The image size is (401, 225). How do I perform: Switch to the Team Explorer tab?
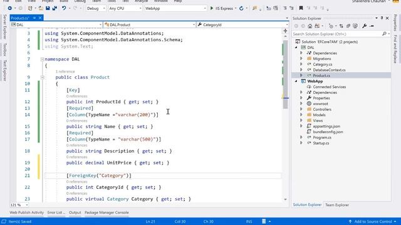337,205
